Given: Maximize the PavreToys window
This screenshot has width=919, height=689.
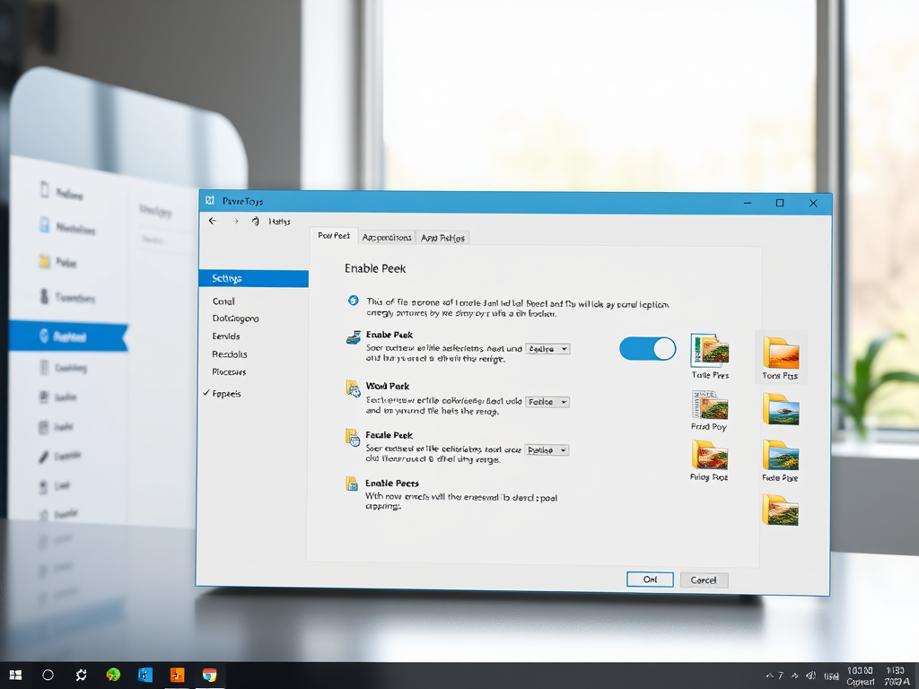Looking at the screenshot, I should 780,203.
